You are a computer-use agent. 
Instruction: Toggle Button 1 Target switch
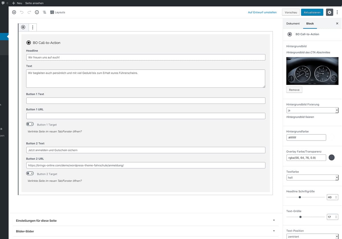[x=30, y=124]
